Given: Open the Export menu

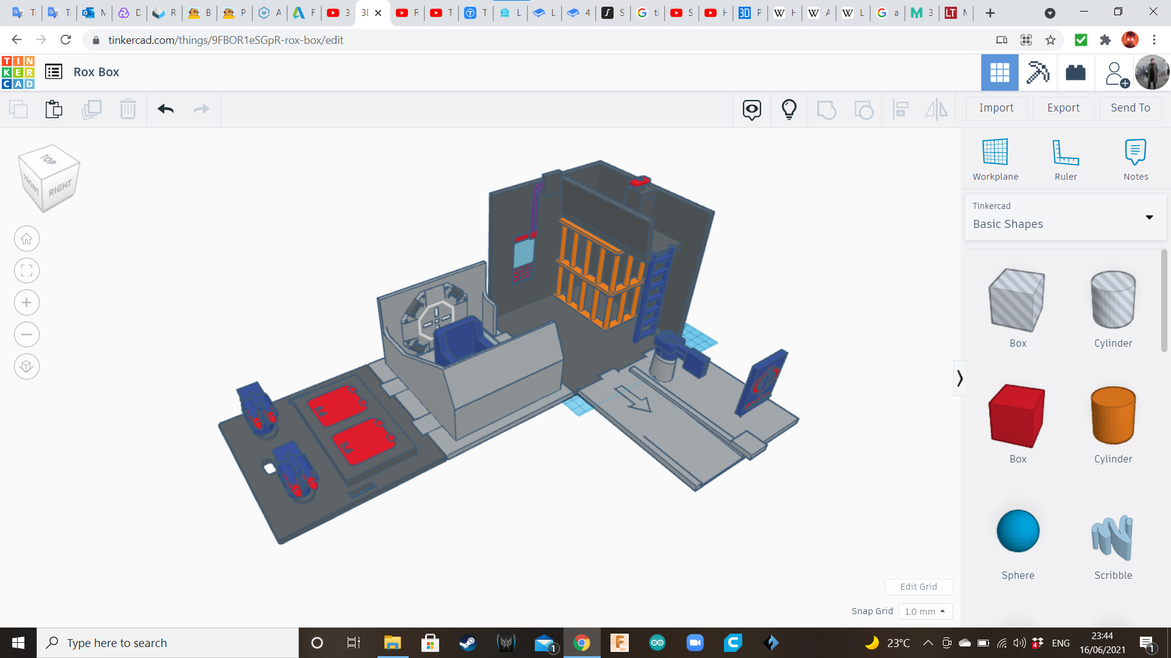Looking at the screenshot, I should (x=1063, y=108).
